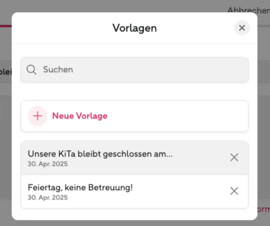270x226 pixels.
Task: Focus the Suchen search field
Action: pyautogui.click(x=134, y=69)
